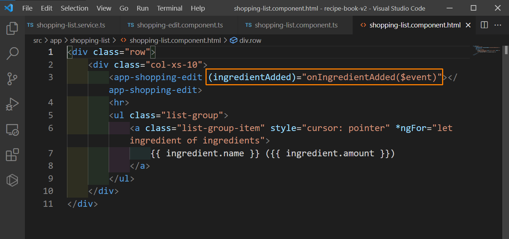Viewport: 509px width, 239px height.
Task: Click line number 11 in gutter
Action: point(48,203)
